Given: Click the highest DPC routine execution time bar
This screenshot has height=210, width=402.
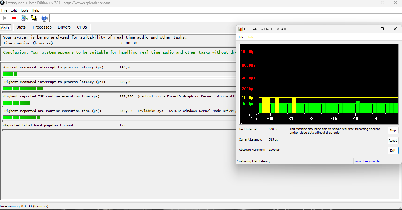Looking at the screenshot, I should [x=119, y=117].
